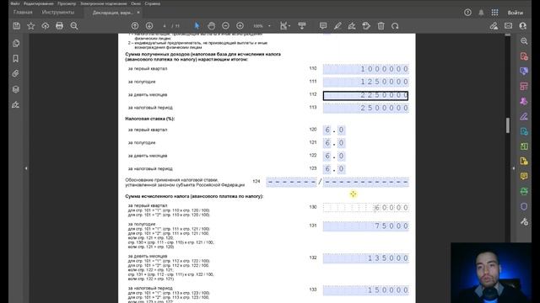Open the yellow comment tool in right pane
540x303 pixels.
(524, 176)
